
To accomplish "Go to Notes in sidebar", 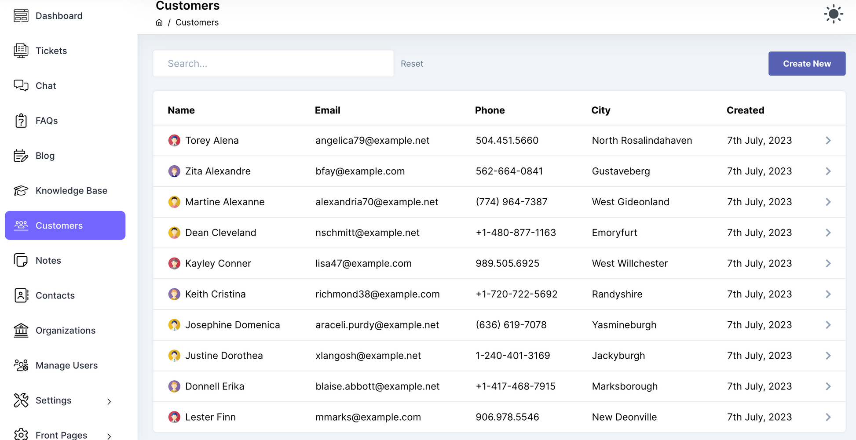I will [x=48, y=261].
